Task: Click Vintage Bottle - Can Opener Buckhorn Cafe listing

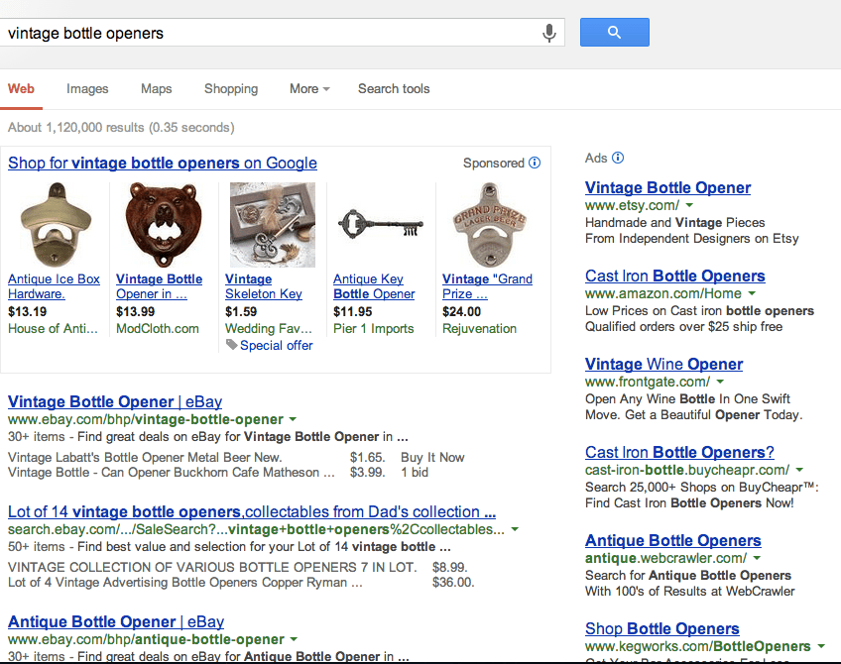Action: point(172,472)
